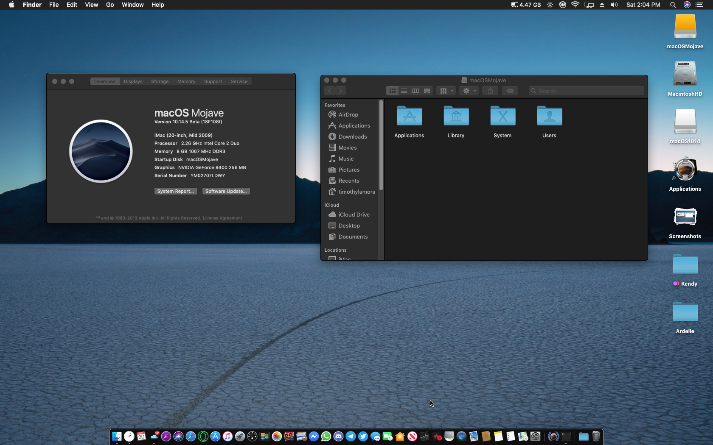This screenshot has width=713, height=445.
Task: Open the File menu
Action: 54,5
